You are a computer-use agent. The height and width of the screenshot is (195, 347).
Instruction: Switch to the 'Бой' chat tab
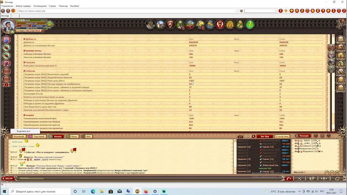(x=87, y=136)
